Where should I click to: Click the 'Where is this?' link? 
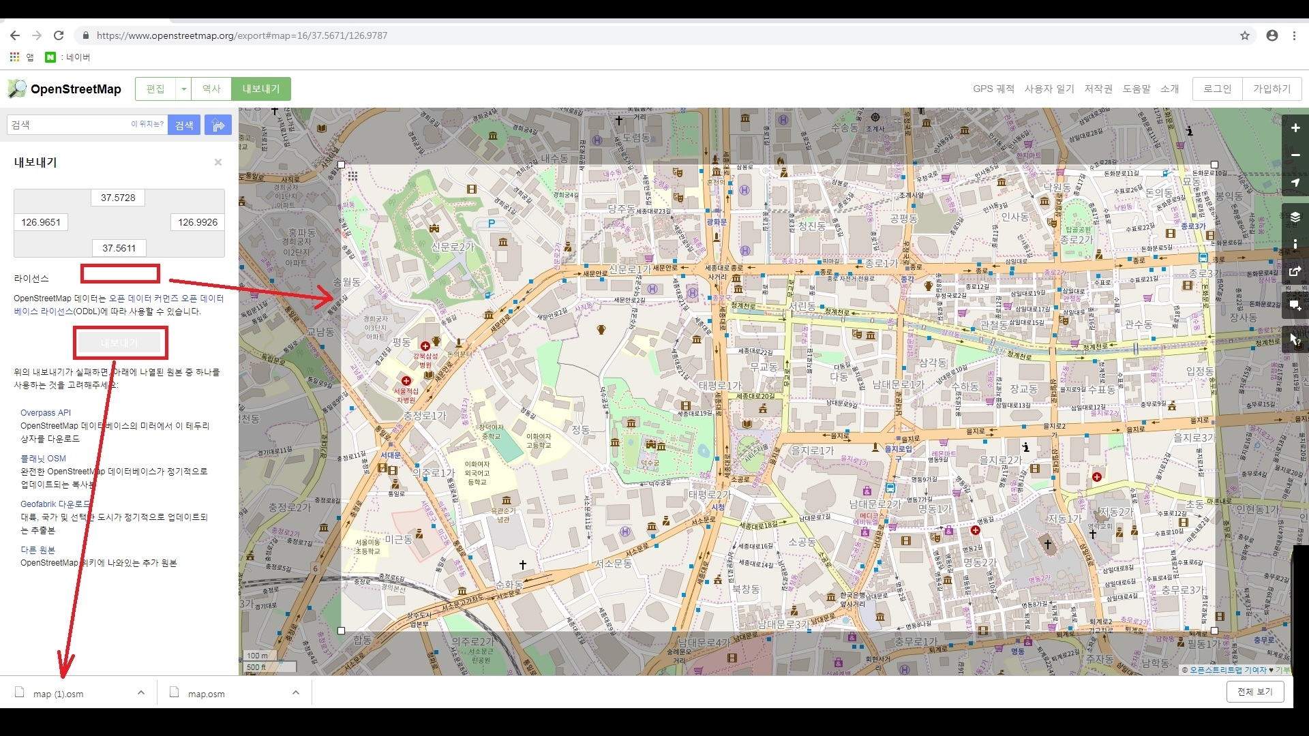[147, 124]
